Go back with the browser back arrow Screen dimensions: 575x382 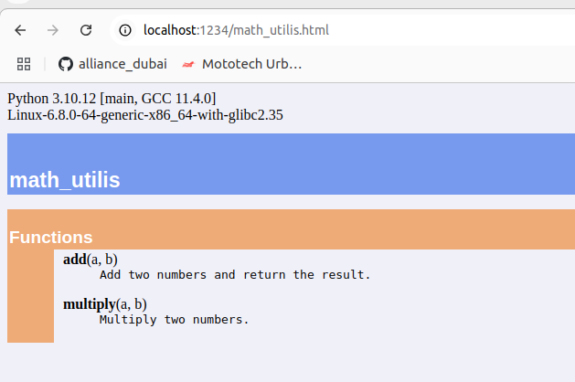(x=20, y=30)
